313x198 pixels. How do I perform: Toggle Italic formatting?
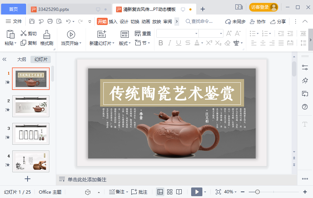pyautogui.click(x=170, y=43)
